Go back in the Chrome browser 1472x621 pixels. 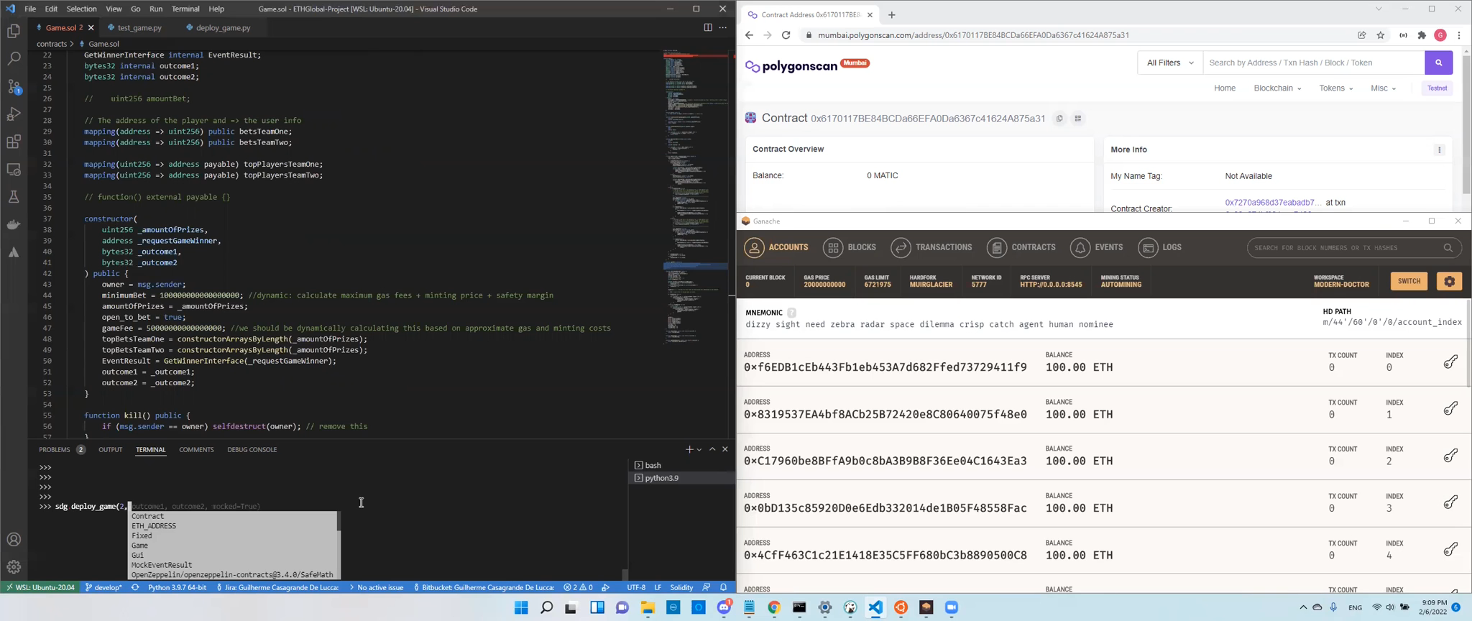tap(749, 35)
